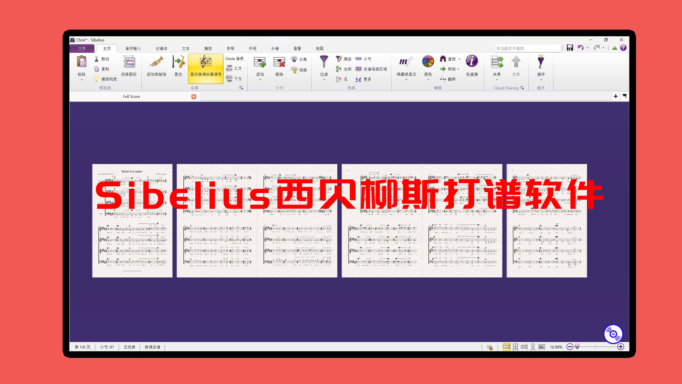Click the 查找 binoculars icon
This screenshot has height=384, width=682.
tap(443, 59)
